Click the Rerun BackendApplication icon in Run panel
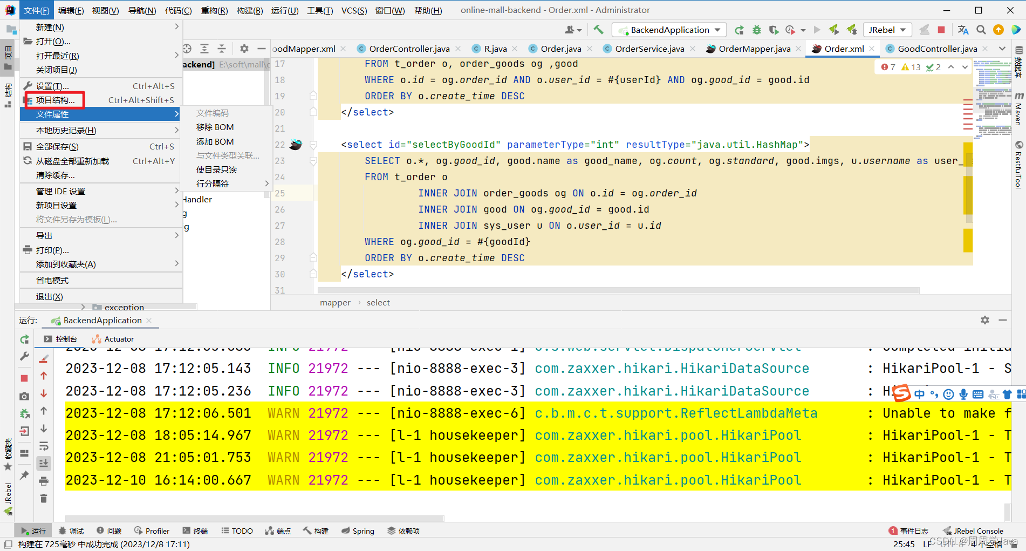The image size is (1026, 551). point(24,339)
